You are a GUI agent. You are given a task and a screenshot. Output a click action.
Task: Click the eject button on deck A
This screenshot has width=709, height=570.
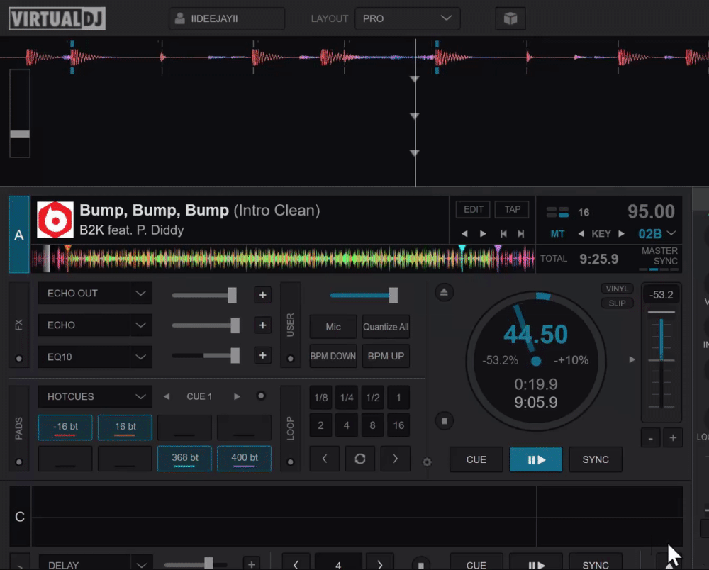444,293
